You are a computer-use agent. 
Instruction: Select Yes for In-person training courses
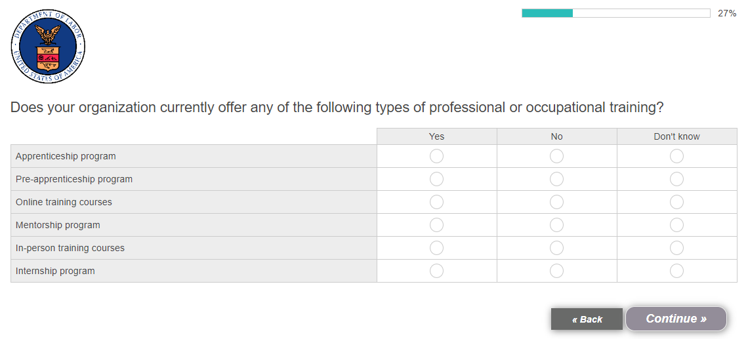(x=436, y=248)
